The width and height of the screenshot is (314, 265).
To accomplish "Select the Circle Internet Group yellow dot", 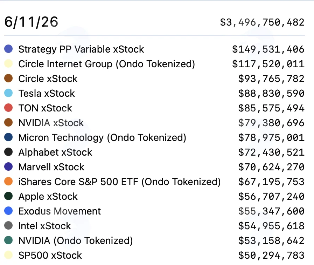I will tap(8, 63).
